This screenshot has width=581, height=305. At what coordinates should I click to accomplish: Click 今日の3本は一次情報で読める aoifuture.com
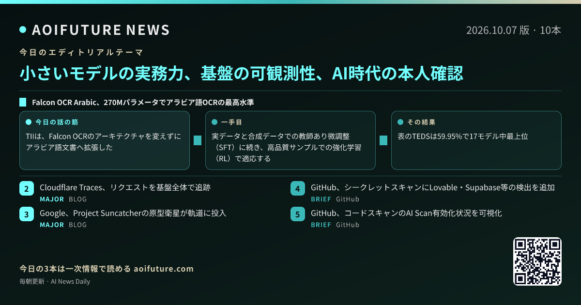click(107, 269)
